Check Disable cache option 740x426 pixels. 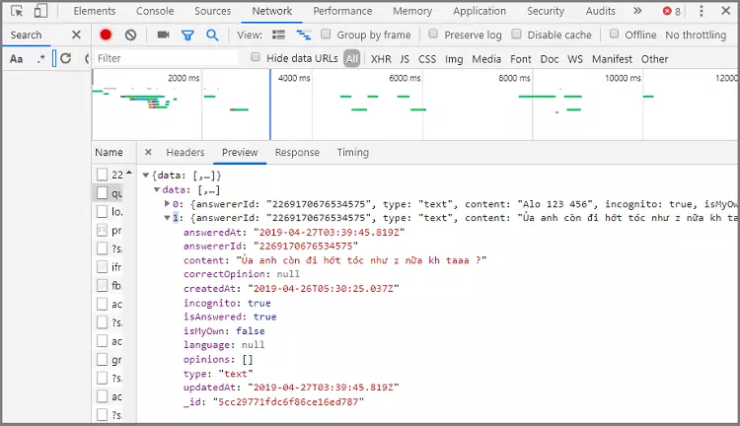click(516, 34)
